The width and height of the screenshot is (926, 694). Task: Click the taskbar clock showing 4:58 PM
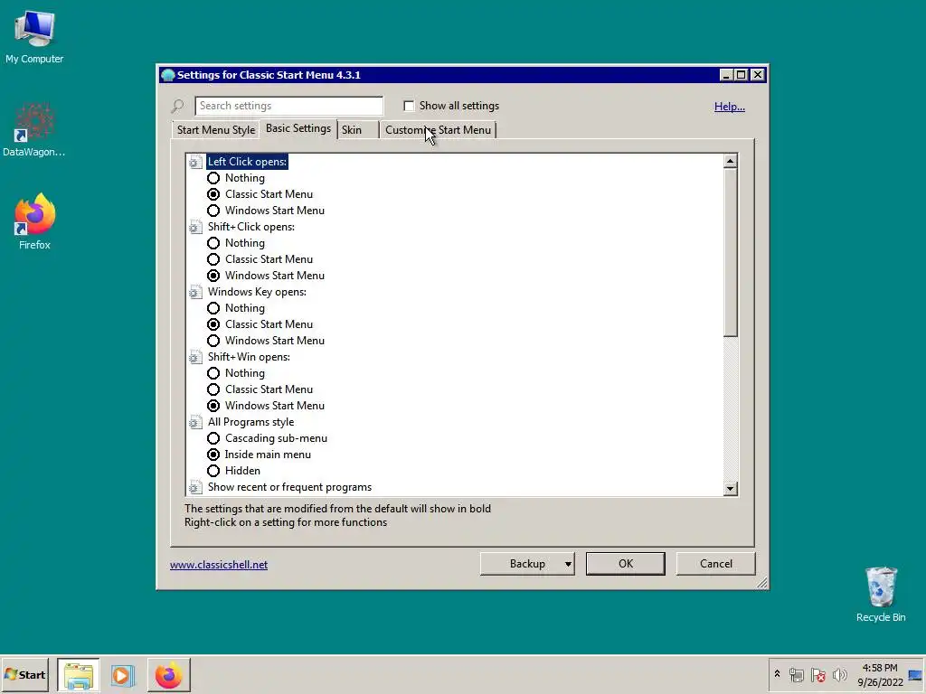pyautogui.click(x=880, y=675)
